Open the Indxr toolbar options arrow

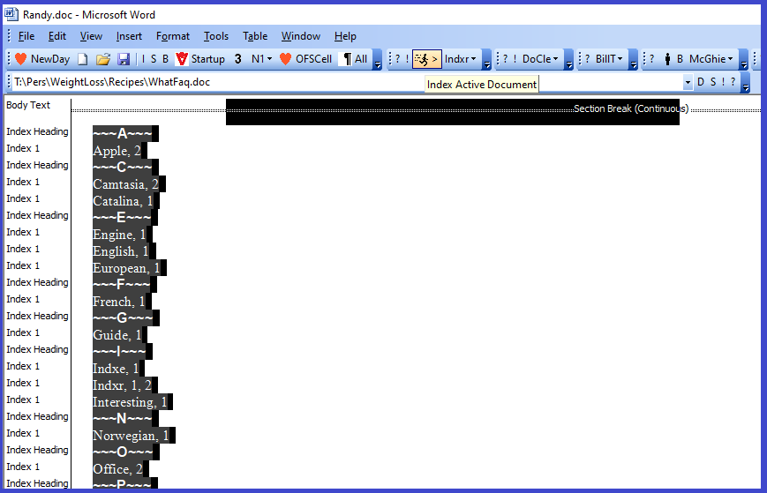pyautogui.click(x=486, y=60)
